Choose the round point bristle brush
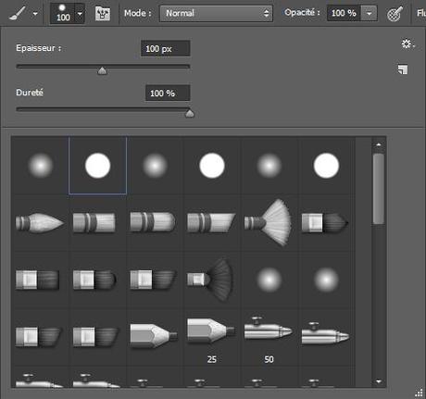 pyautogui.click(x=40, y=222)
